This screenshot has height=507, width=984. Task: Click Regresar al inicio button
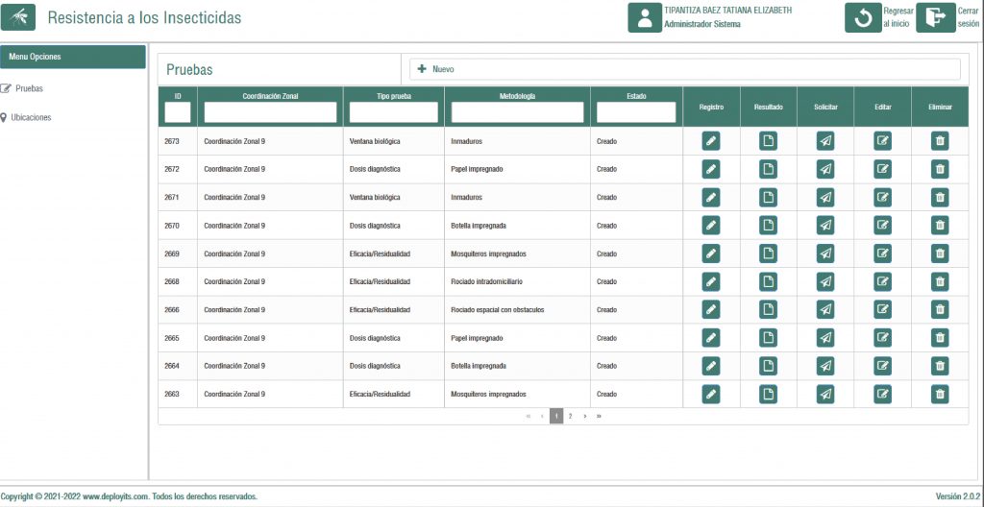point(862,18)
